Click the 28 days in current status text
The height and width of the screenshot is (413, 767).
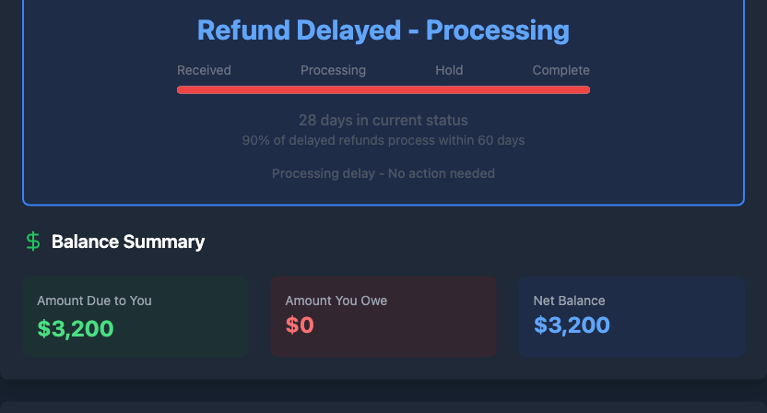tap(383, 121)
